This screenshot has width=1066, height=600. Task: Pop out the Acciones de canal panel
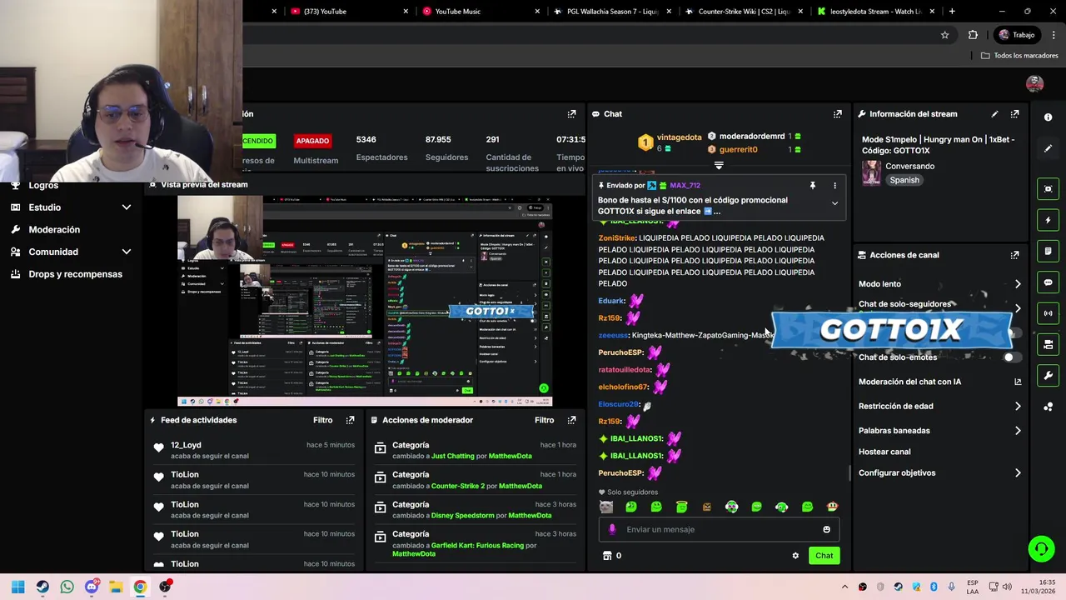[x=1014, y=255]
